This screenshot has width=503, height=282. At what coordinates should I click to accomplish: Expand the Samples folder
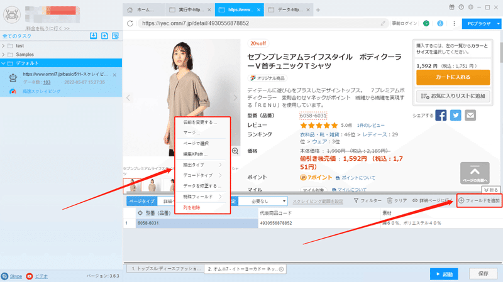pyautogui.click(x=3, y=55)
